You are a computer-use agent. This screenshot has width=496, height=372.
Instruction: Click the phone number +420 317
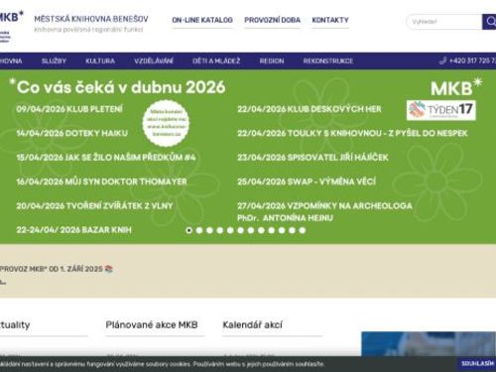click(472, 61)
